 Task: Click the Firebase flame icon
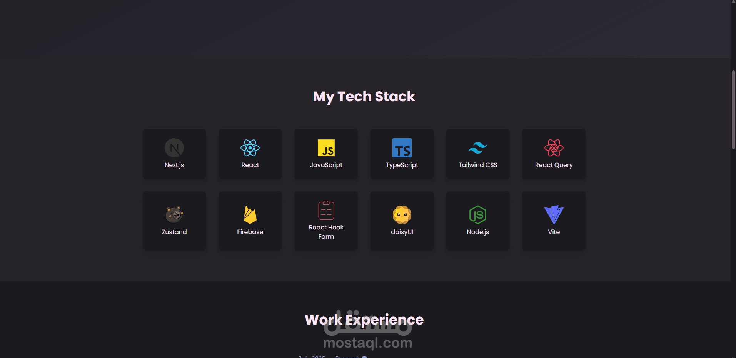pos(250,214)
